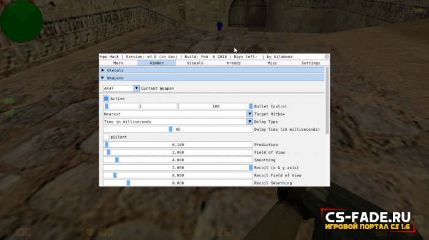Click the Delay Time slider
The image size is (429, 240).
178,129
